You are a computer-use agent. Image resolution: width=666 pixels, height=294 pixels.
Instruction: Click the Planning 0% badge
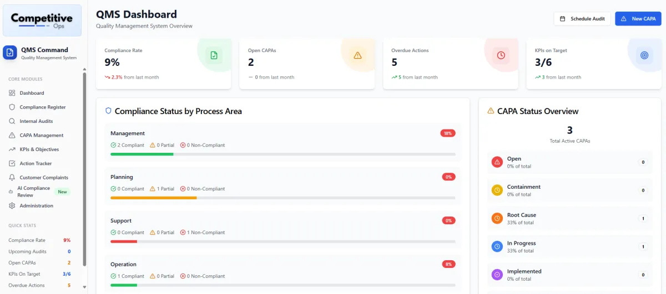click(449, 177)
